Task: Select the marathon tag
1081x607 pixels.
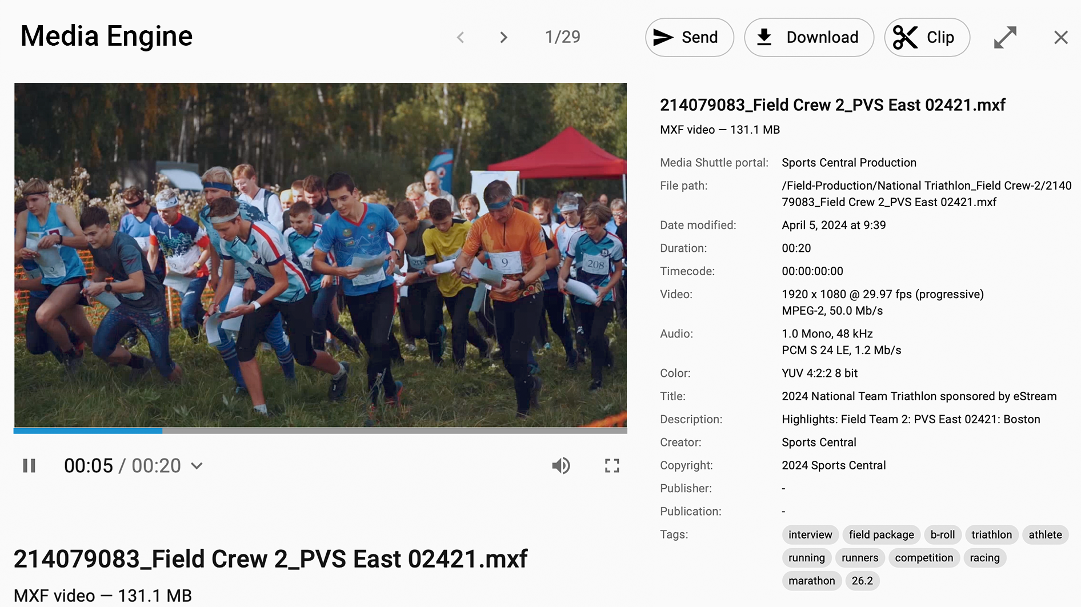Action: pos(811,581)
